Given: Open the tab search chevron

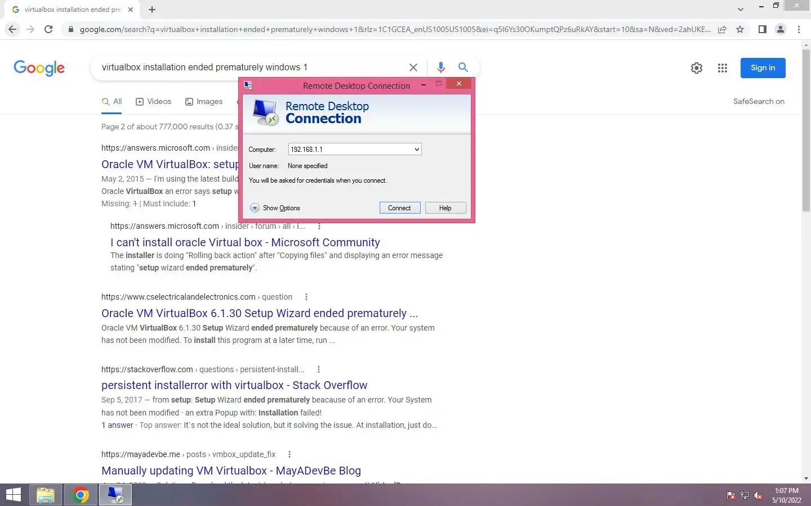Looking at the screenshot, I should click(x=741, y=10).
